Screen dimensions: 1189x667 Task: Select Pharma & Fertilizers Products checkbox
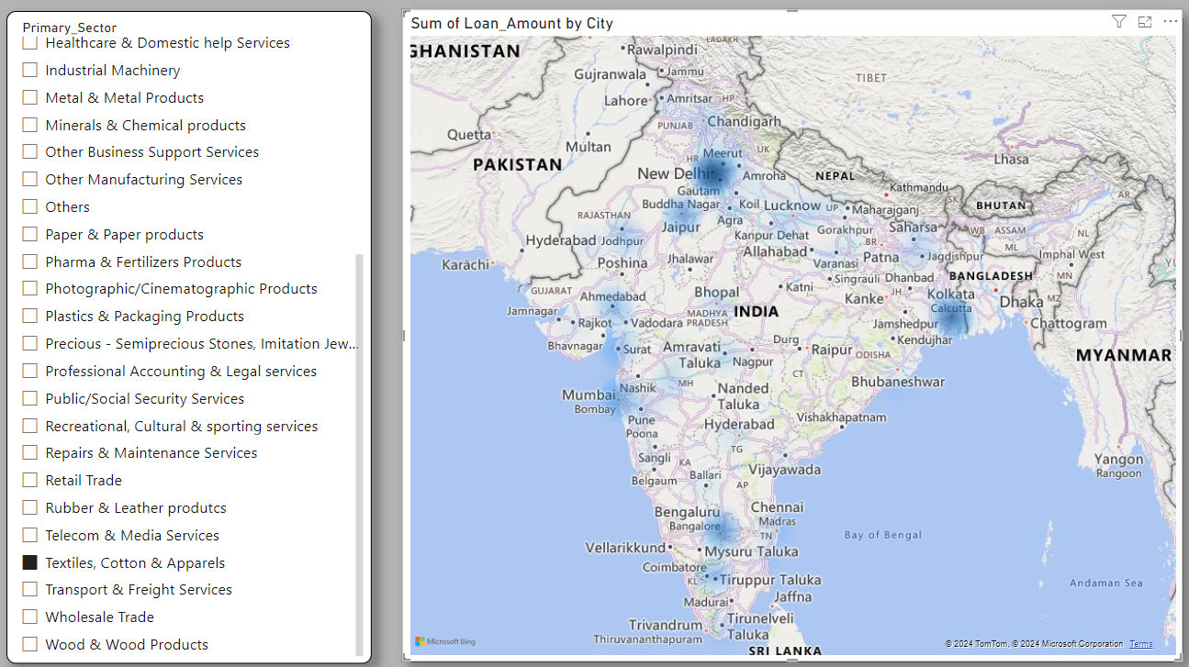coord(30,261)
